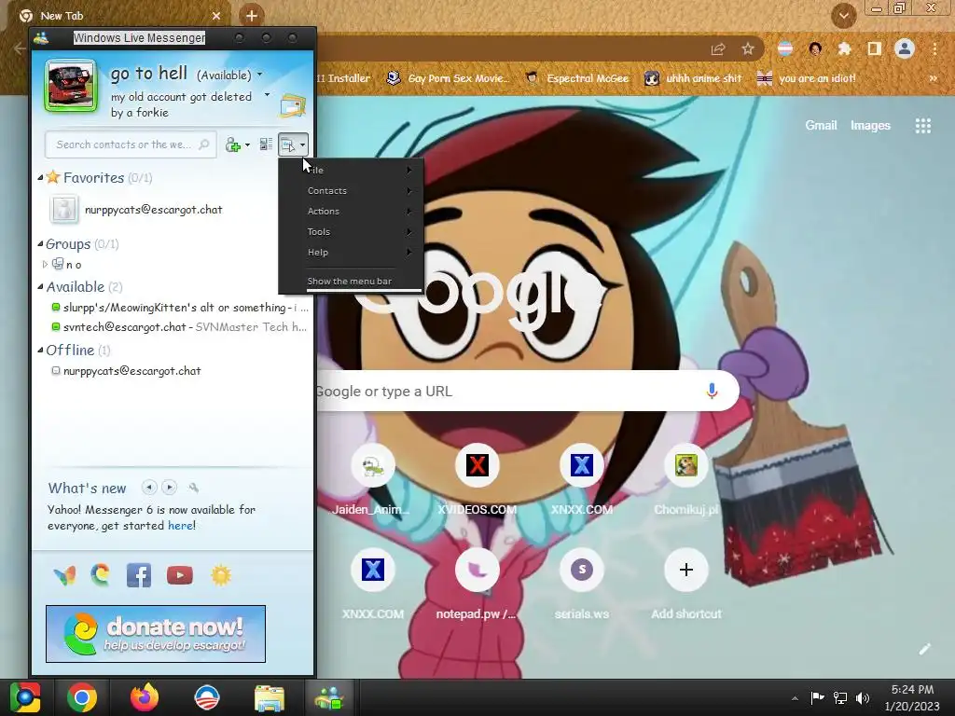Click the Google search box in Chrome
This screenshot has width=955, height=716.
point(528,391)
